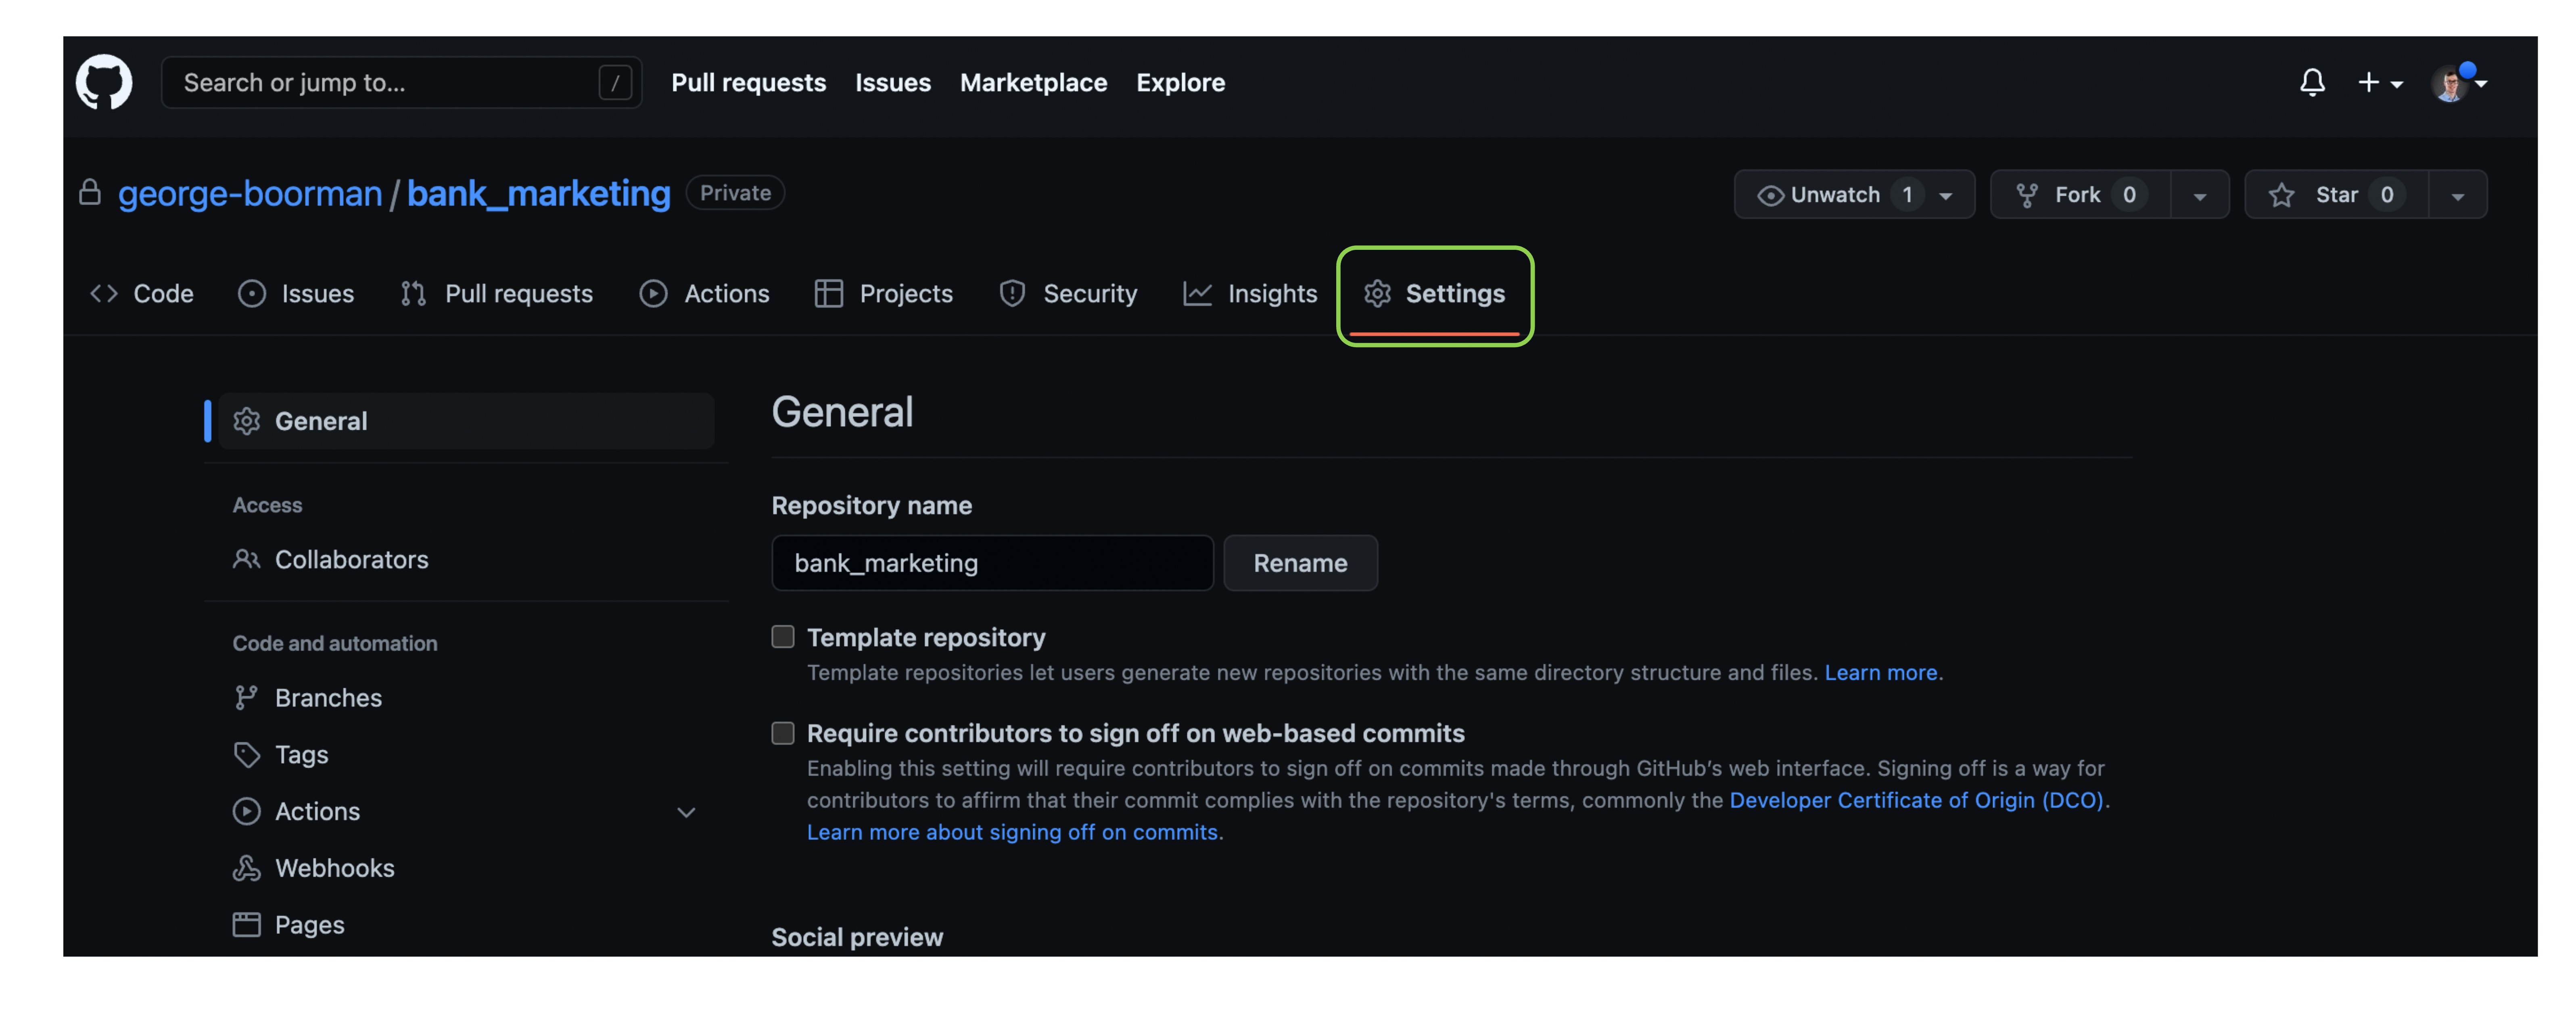Check Require contributors to sign off
2576x1011 pixels.
[x=783, y=733]
